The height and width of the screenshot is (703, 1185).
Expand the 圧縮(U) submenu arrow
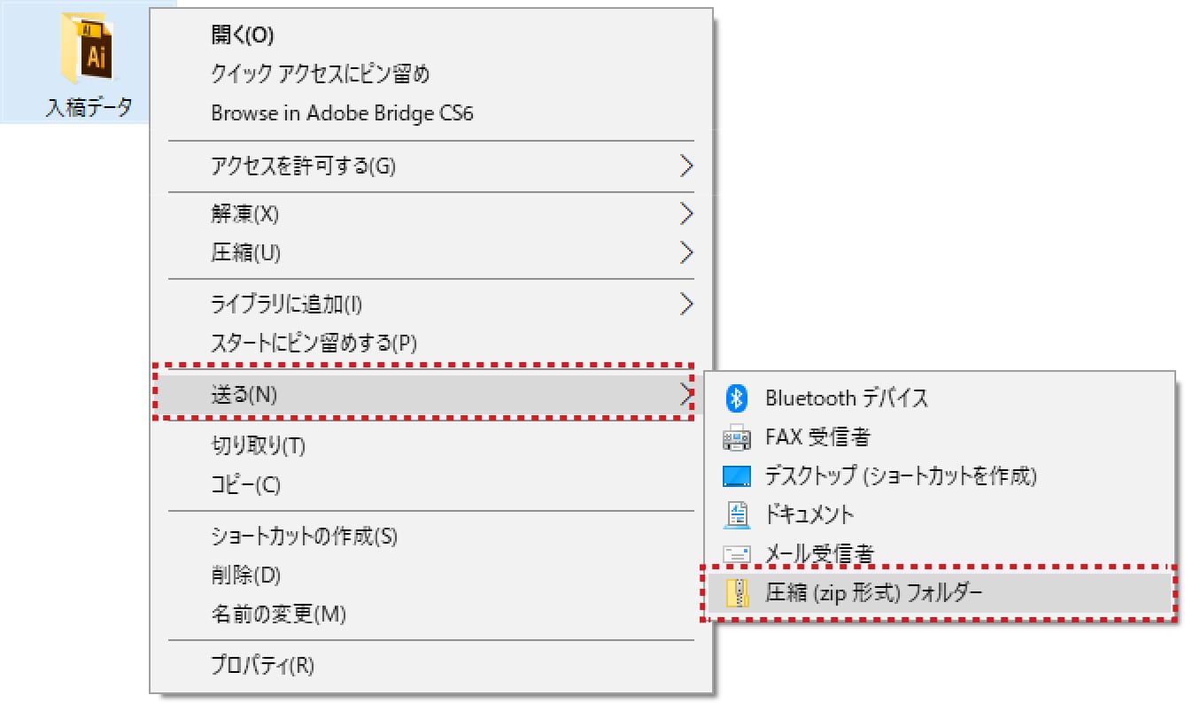pos(685,252)
